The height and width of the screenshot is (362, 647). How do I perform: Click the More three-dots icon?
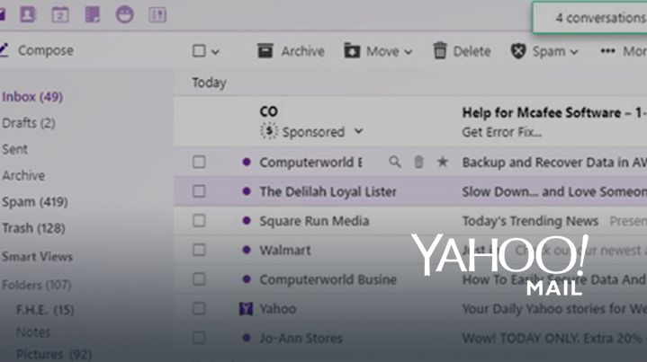click(x=607, y=51)
